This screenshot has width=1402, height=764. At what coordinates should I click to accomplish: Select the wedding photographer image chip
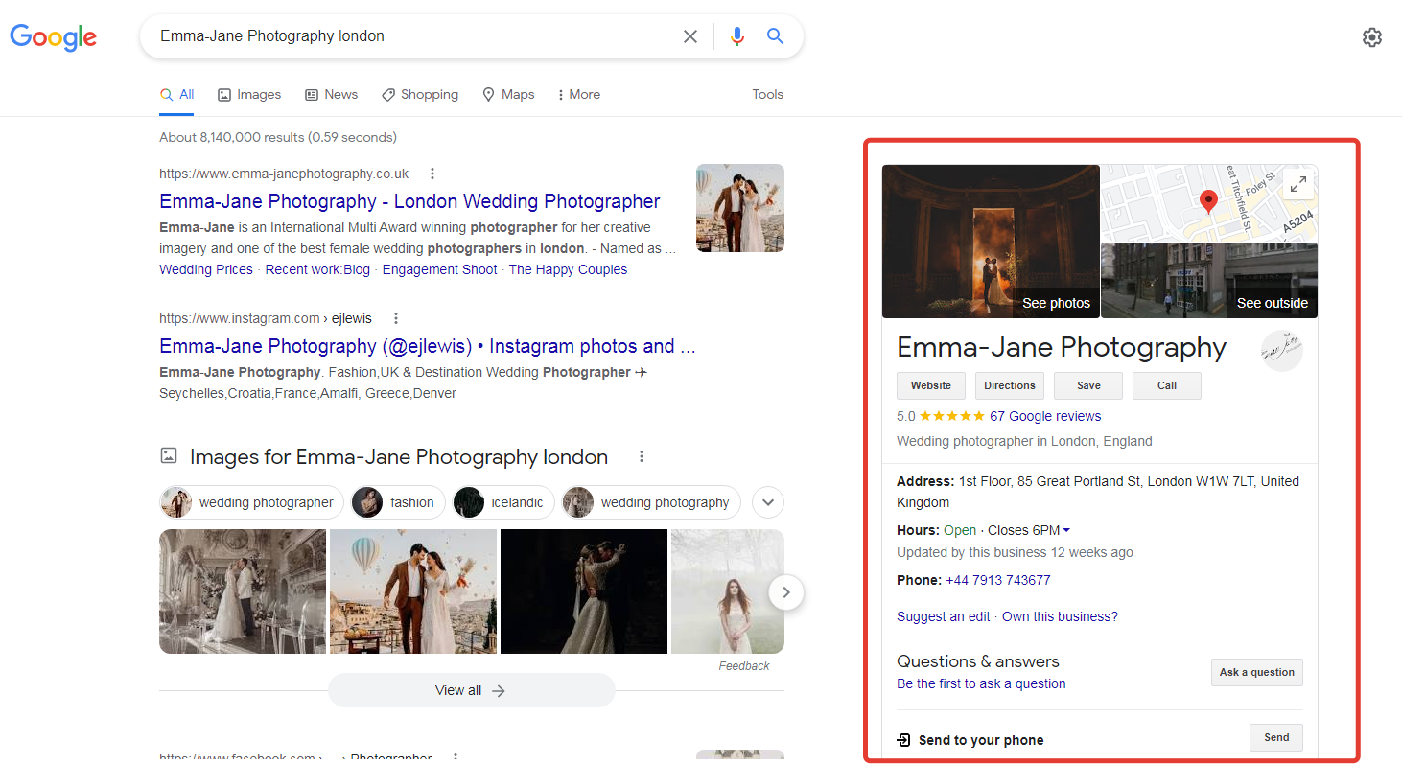[x=251, y=502]
